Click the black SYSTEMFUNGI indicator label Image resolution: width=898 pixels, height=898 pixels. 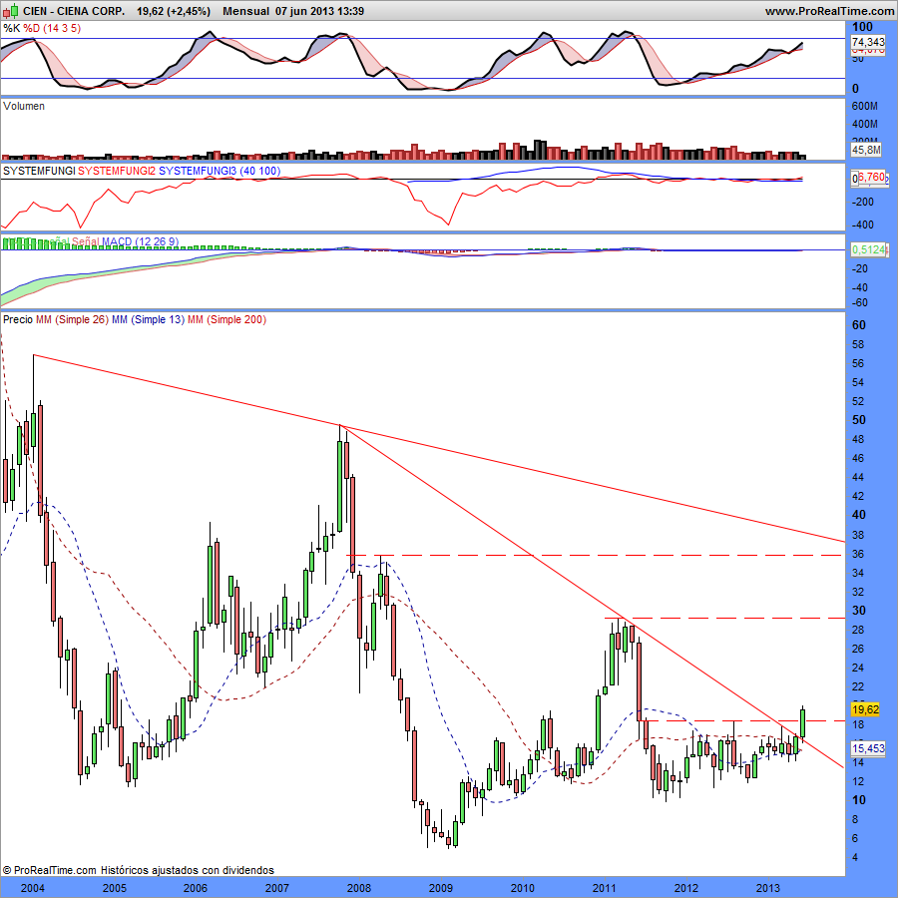pos(39,171)
